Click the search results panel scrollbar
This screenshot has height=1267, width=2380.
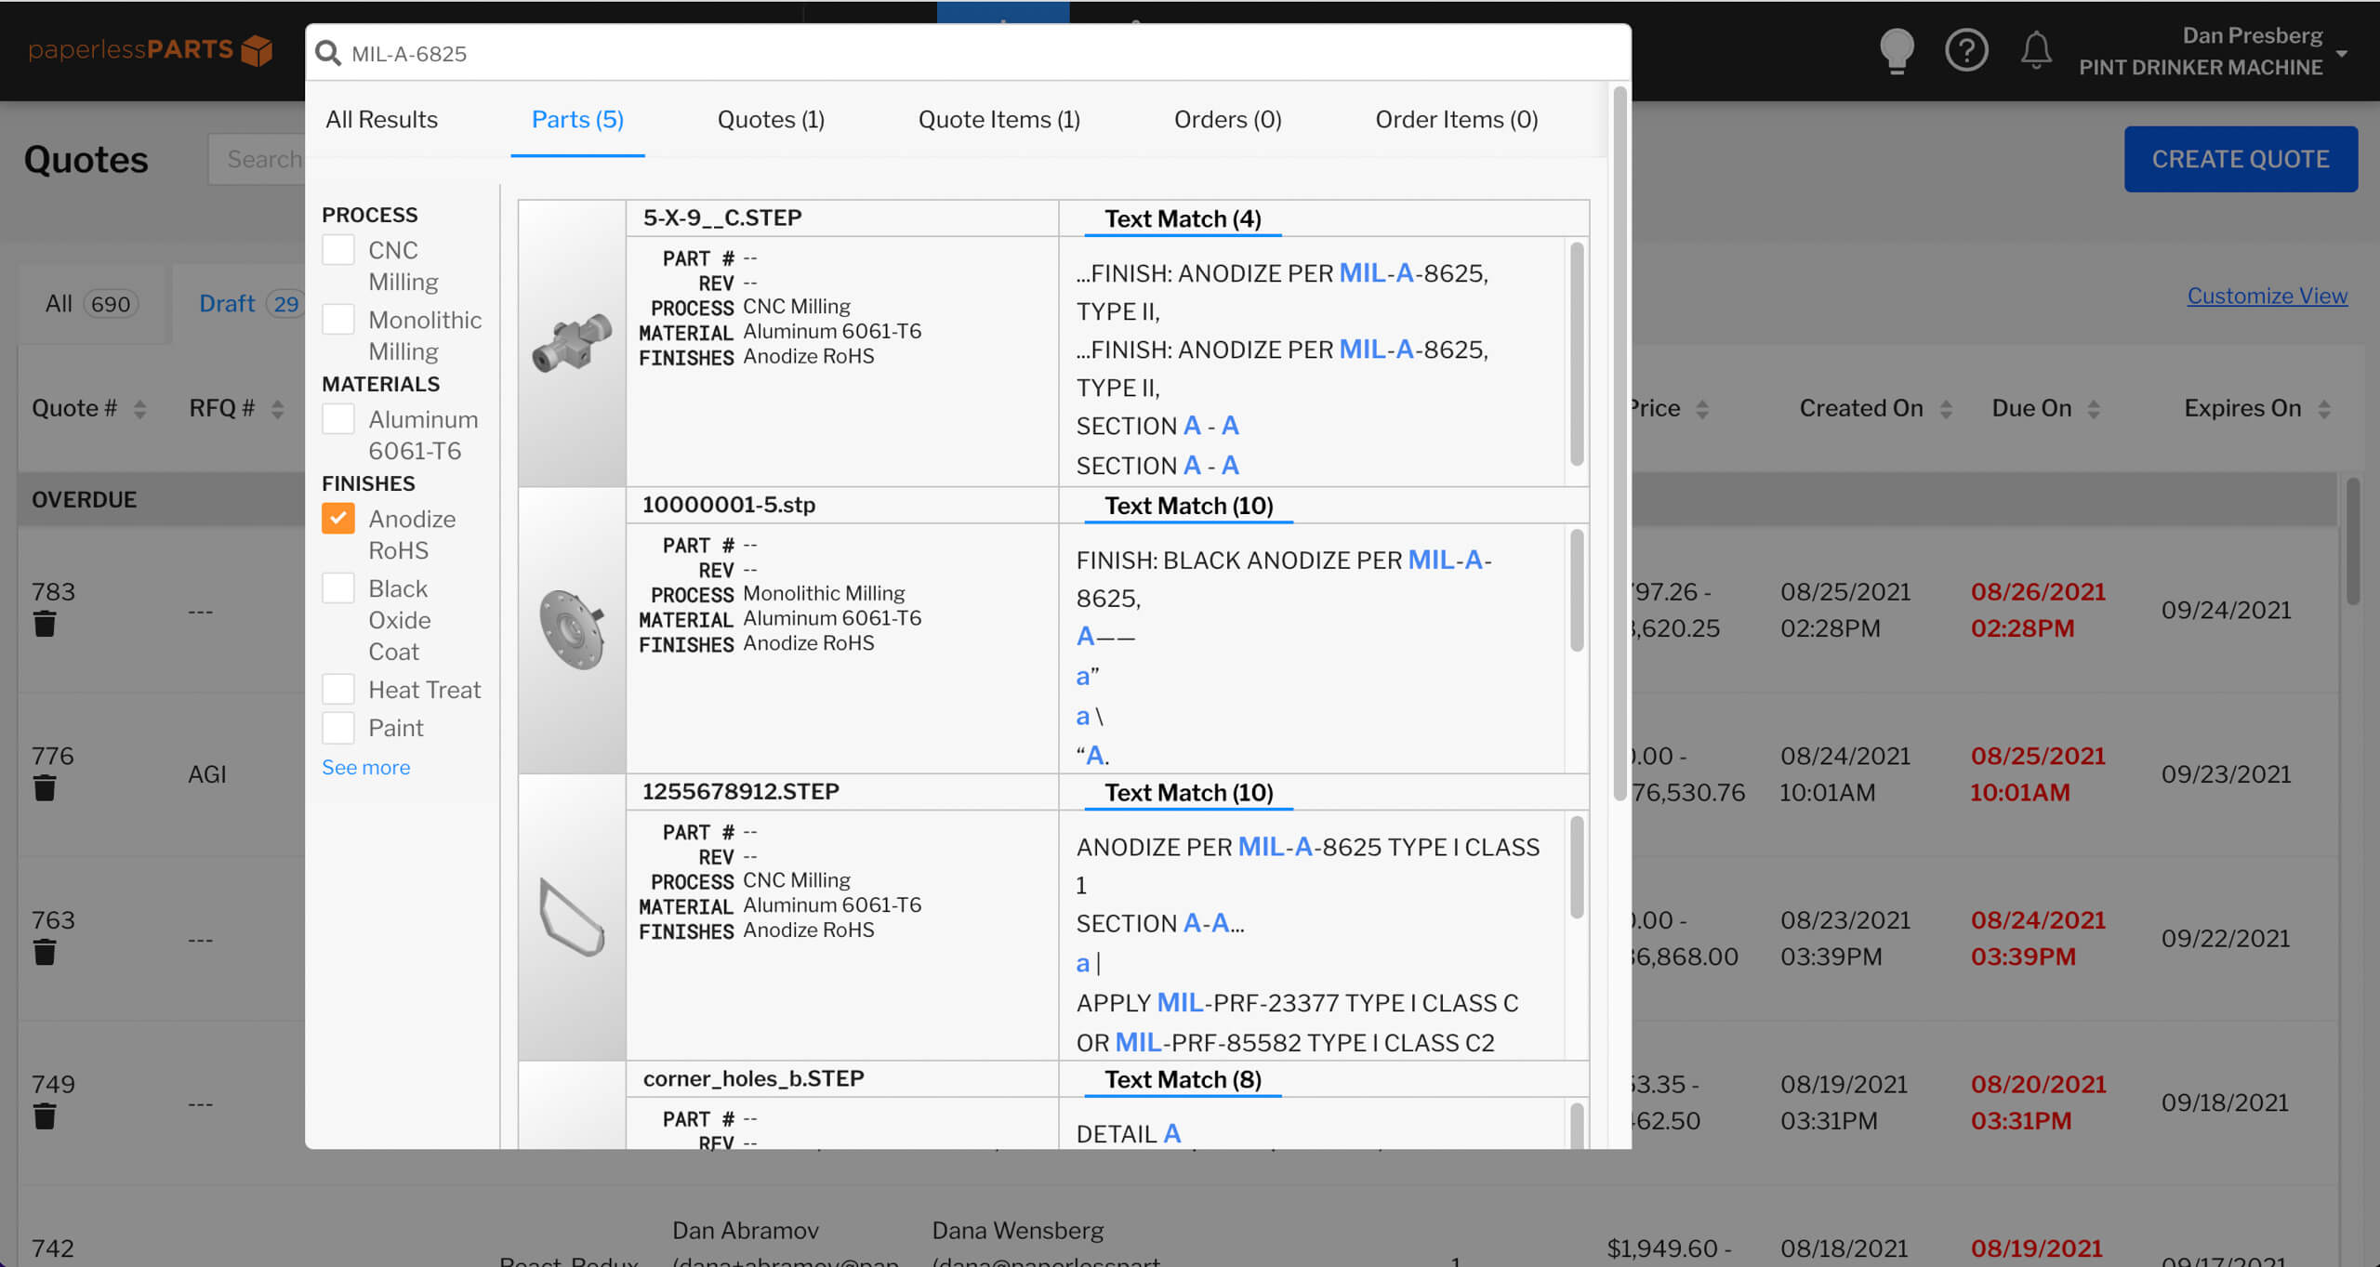coord(1620,443)
